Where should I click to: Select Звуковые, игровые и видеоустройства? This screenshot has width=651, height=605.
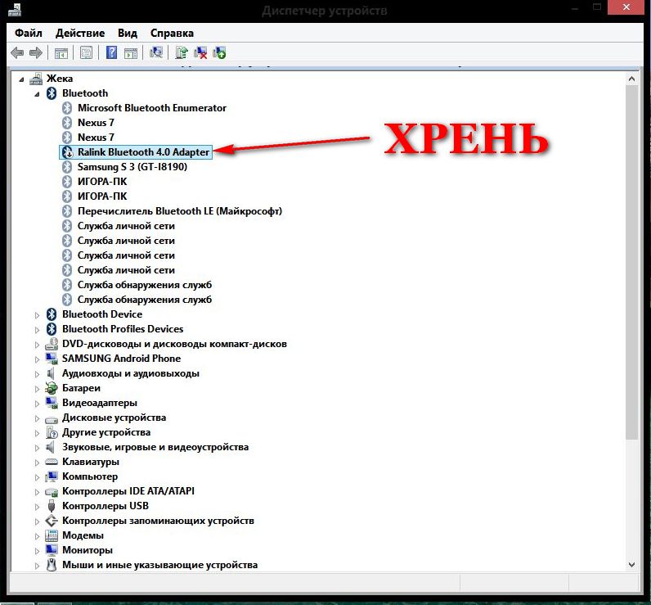pos(155,447)
